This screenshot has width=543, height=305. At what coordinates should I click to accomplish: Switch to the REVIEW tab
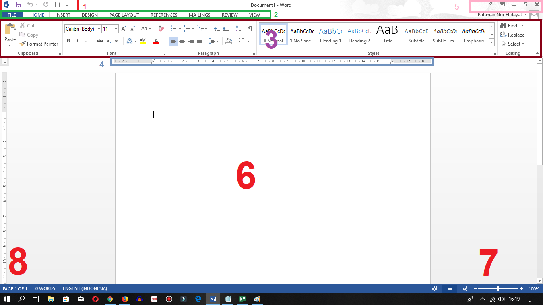(230, 15)
